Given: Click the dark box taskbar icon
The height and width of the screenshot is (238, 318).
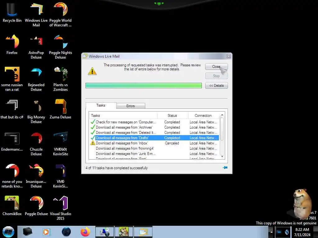Looking at the screenshot, I should pos(27,232).
